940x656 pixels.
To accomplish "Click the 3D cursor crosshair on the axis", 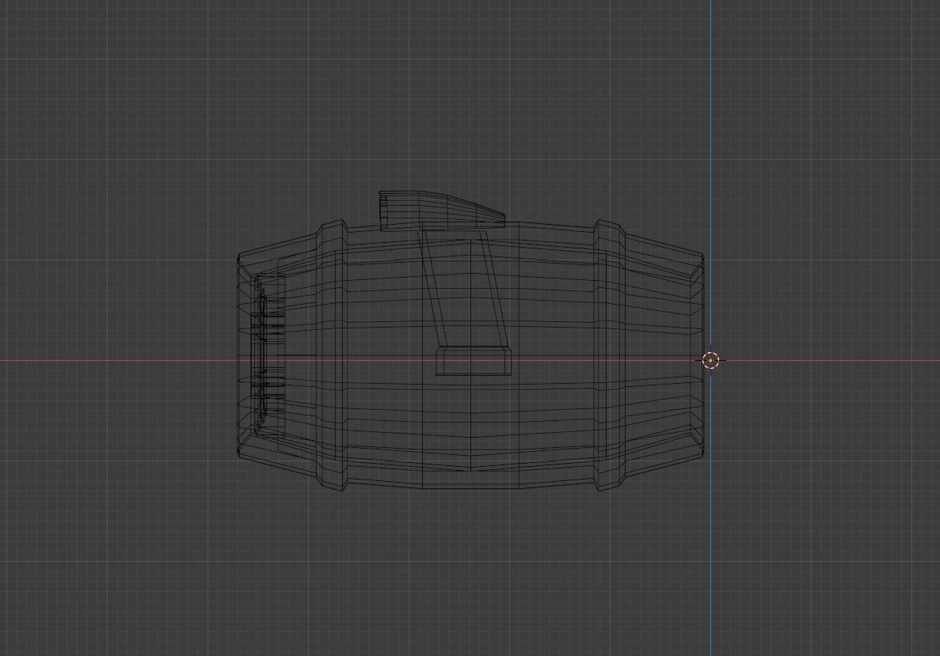I will 710,361.
